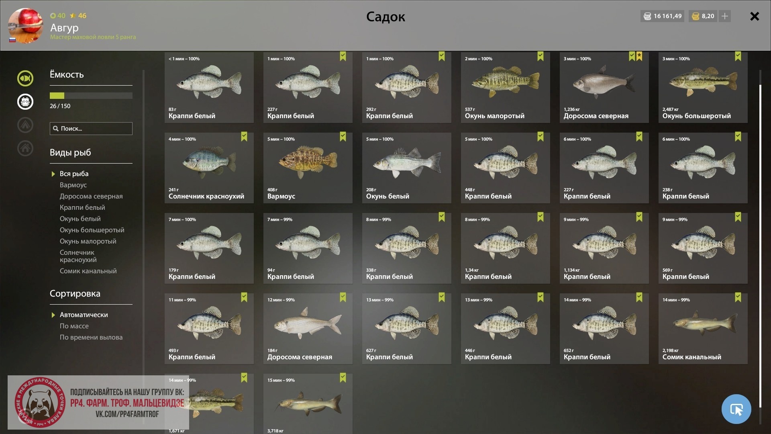This screenshot has height=434, width=771.
Task: Choose the Автоматически sorting option
Action: coord(84,315)
